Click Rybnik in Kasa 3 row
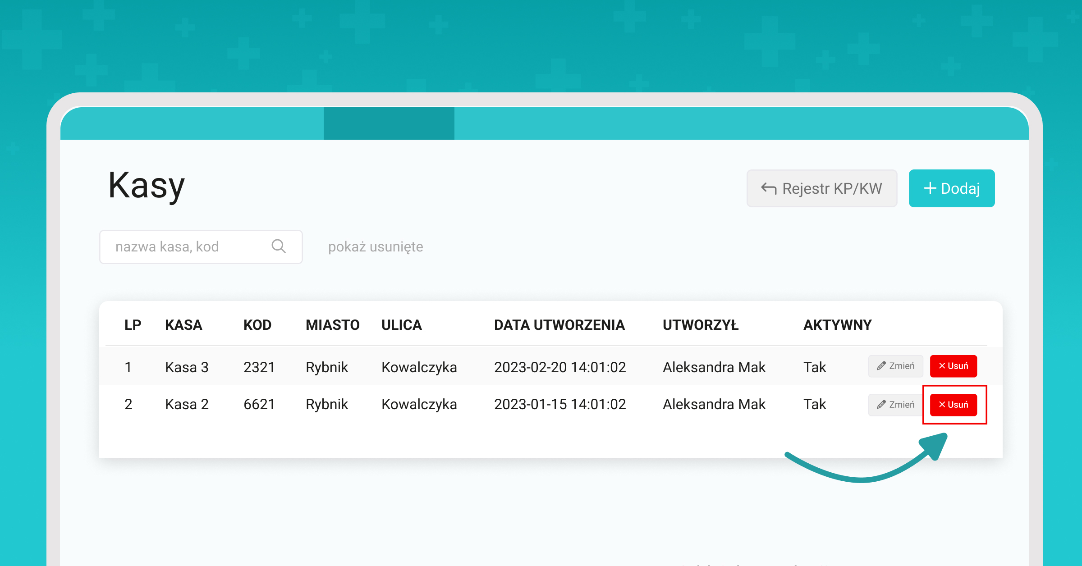This screenshot has height=566, width=1082. [x=327, y=367]
